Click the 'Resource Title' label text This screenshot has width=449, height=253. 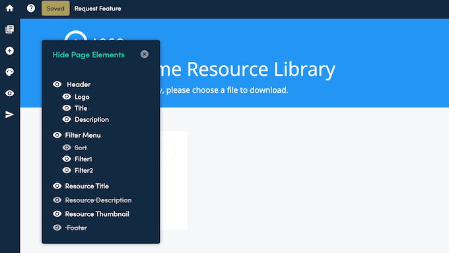(86, 186)
